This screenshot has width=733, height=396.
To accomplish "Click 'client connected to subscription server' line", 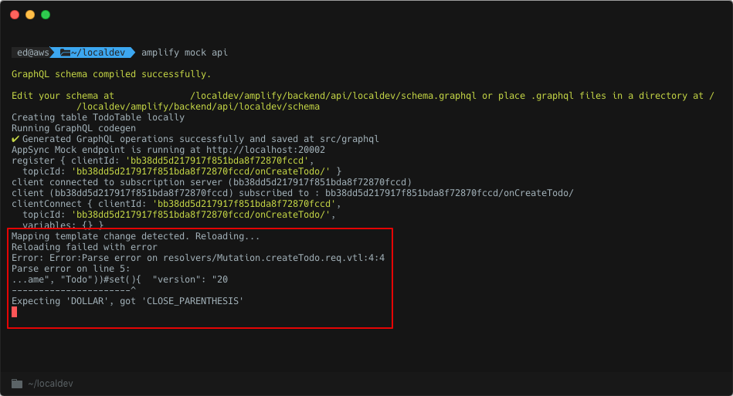I will (212, 181).
